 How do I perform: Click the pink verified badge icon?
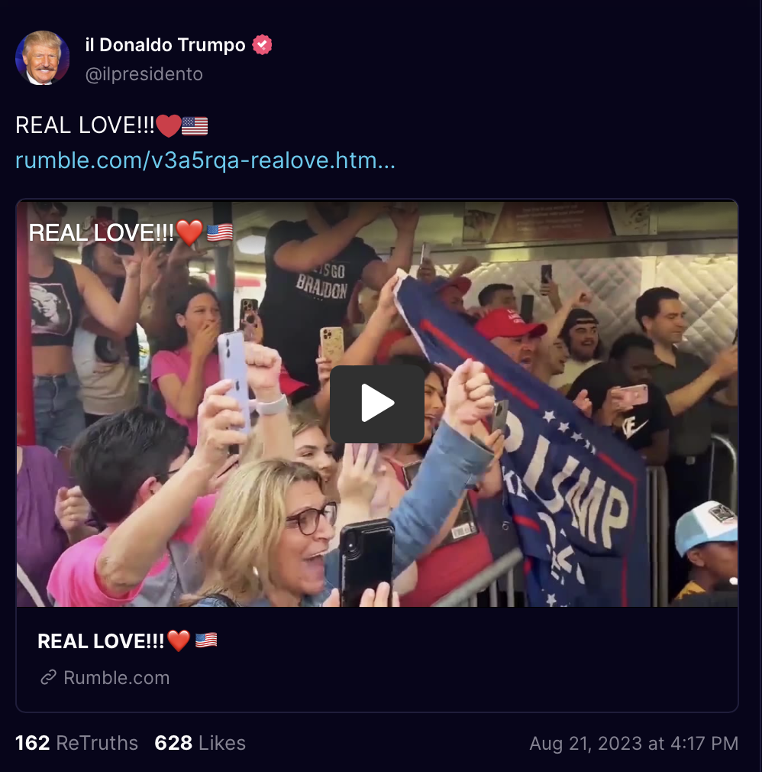point(262,45)
